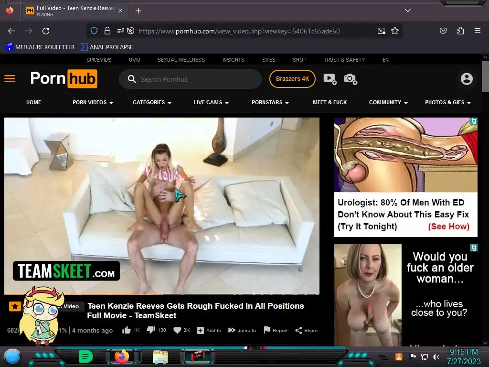
Task: Reload the current page
Action: click(x=46, y=31)
